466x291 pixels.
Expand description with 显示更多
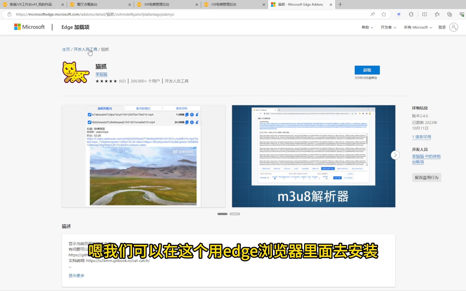(76, 276)
